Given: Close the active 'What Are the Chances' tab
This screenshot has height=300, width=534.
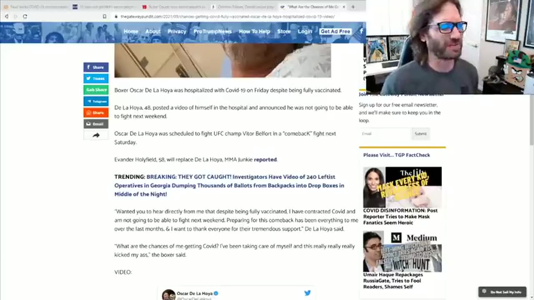Looking at the screenshot, I should pyautogui.click(x=344, y=7).
